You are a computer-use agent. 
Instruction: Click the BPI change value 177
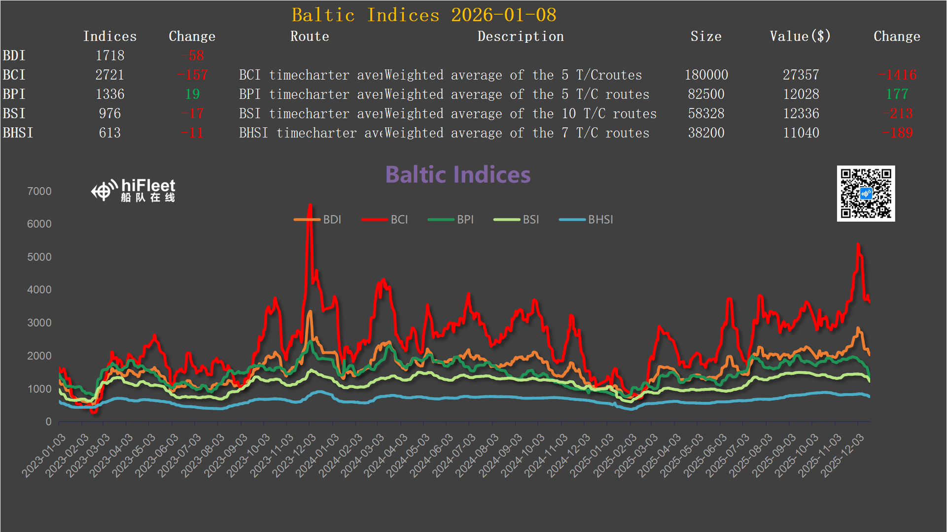click(897, 94)
